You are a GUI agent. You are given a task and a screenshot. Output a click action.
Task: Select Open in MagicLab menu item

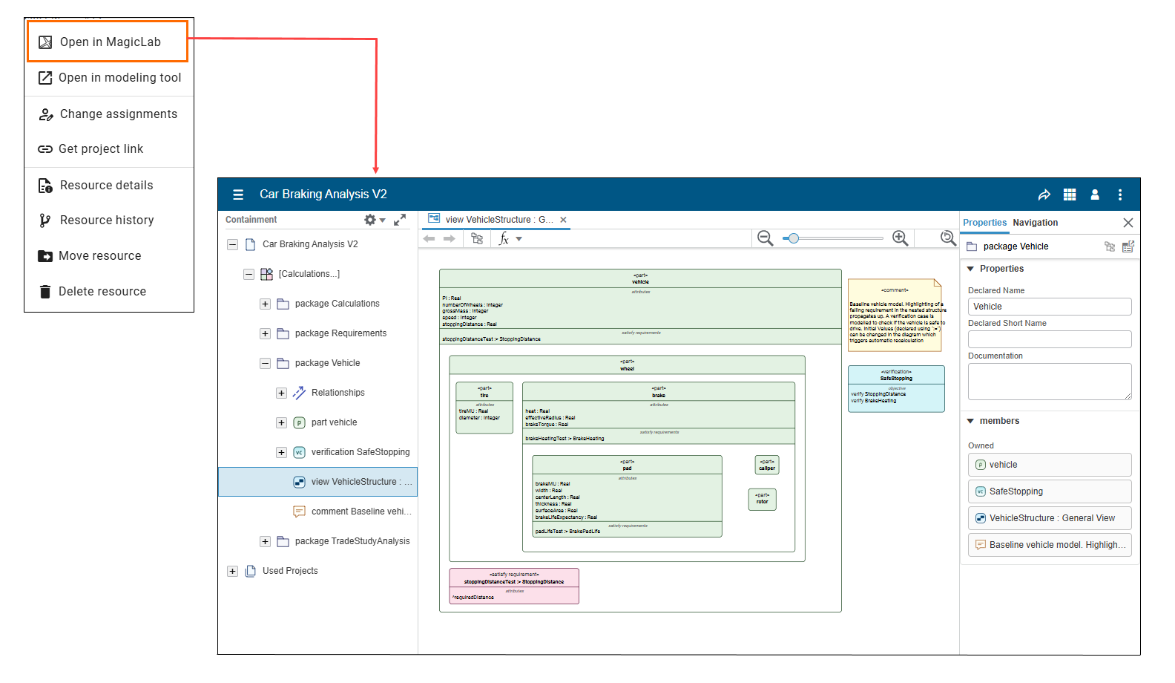pos(108,42)
